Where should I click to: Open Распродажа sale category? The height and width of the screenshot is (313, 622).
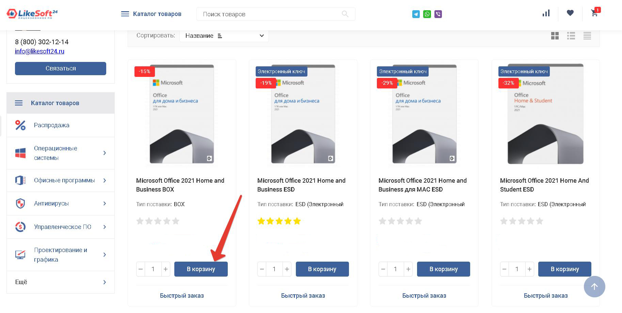(52, 125)
